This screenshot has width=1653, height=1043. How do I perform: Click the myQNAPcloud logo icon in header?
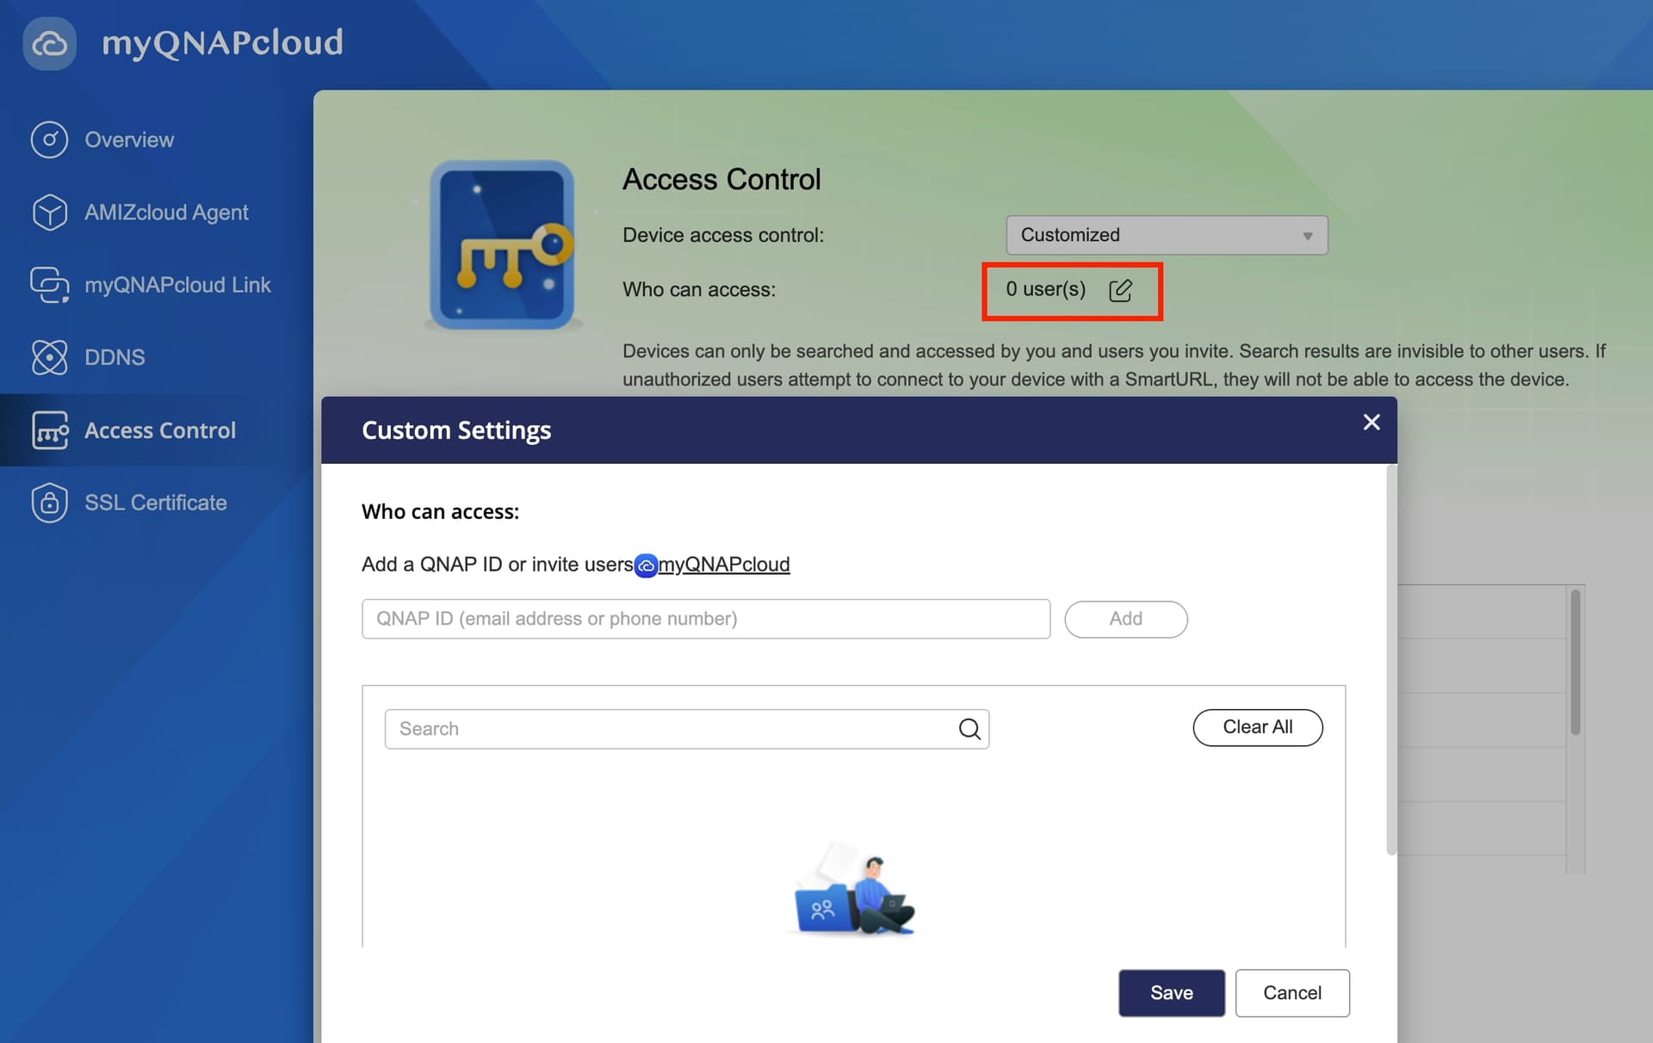[x=49, y=43]
